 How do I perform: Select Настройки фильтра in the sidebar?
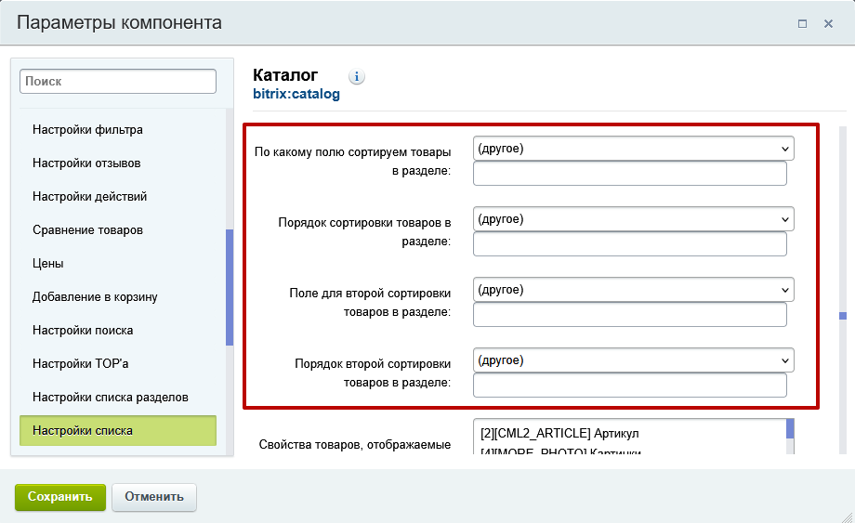click(87, 130)
